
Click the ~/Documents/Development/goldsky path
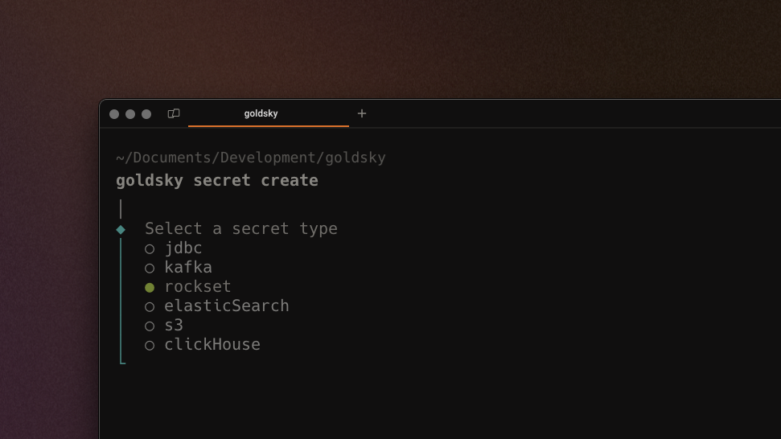tap(250, 158)
